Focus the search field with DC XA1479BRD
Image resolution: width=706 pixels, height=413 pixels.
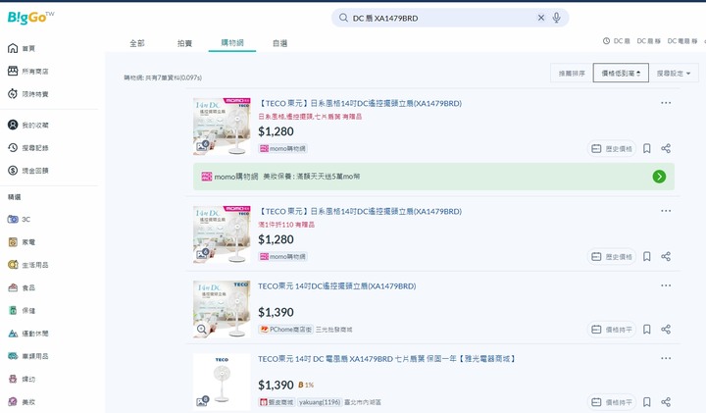(x=442, y=18)
